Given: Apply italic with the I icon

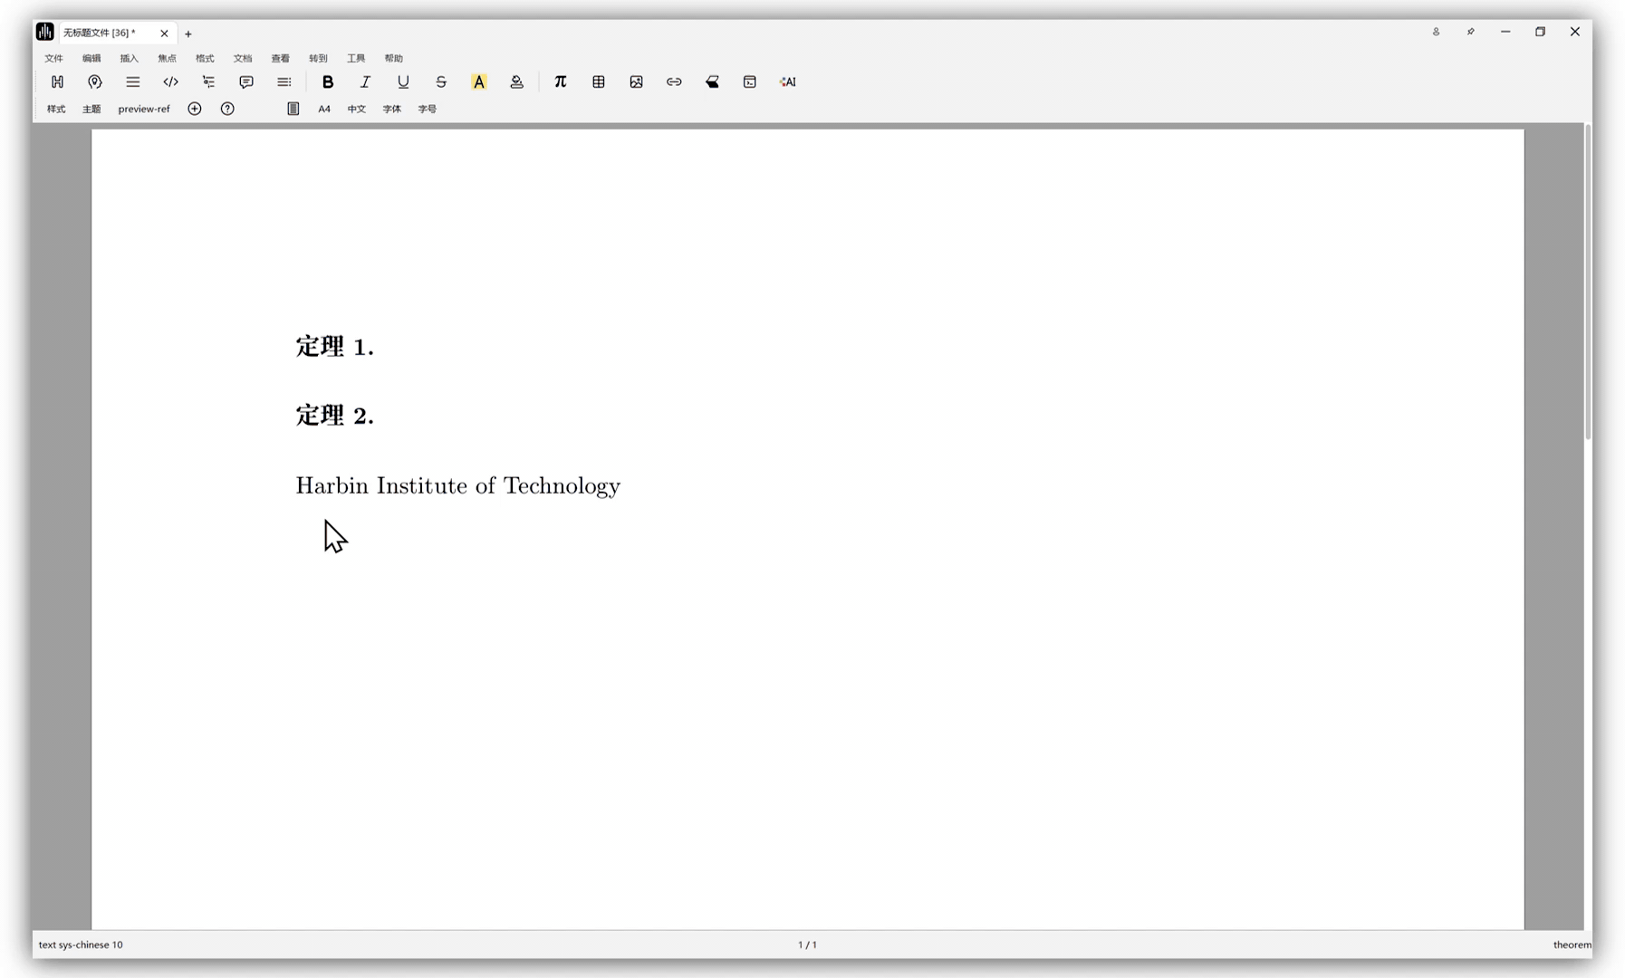Looking at the screenshot, I should point(365,81).
